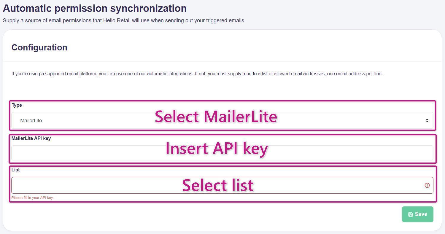Click the supported email platform description paragraph
This screenshot has width=445, height=234.
197,74
